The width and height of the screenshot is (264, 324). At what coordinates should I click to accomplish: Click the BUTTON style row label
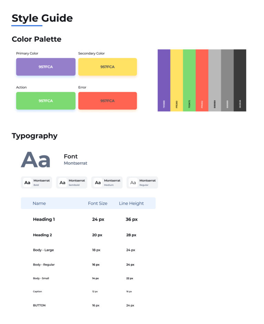(x=39, y=305)
